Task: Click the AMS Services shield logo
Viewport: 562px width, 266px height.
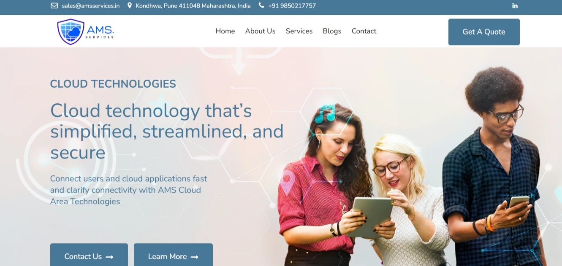Action: click(x=71, y=32)
